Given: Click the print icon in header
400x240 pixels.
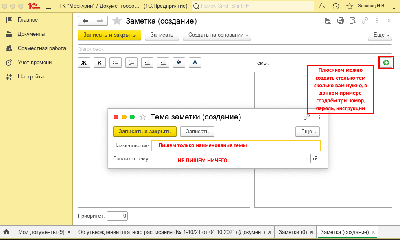Looking at the screenshot, I should [x=340, y=21].
